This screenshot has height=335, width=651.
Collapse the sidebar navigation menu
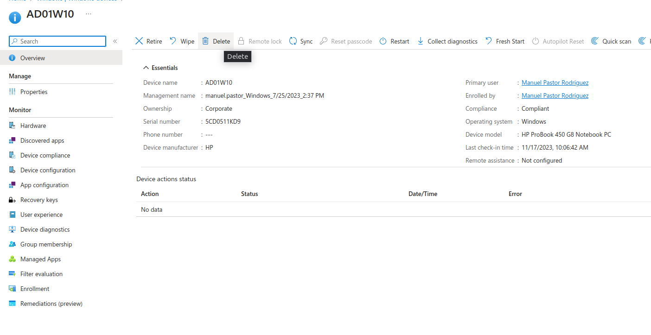115,41
